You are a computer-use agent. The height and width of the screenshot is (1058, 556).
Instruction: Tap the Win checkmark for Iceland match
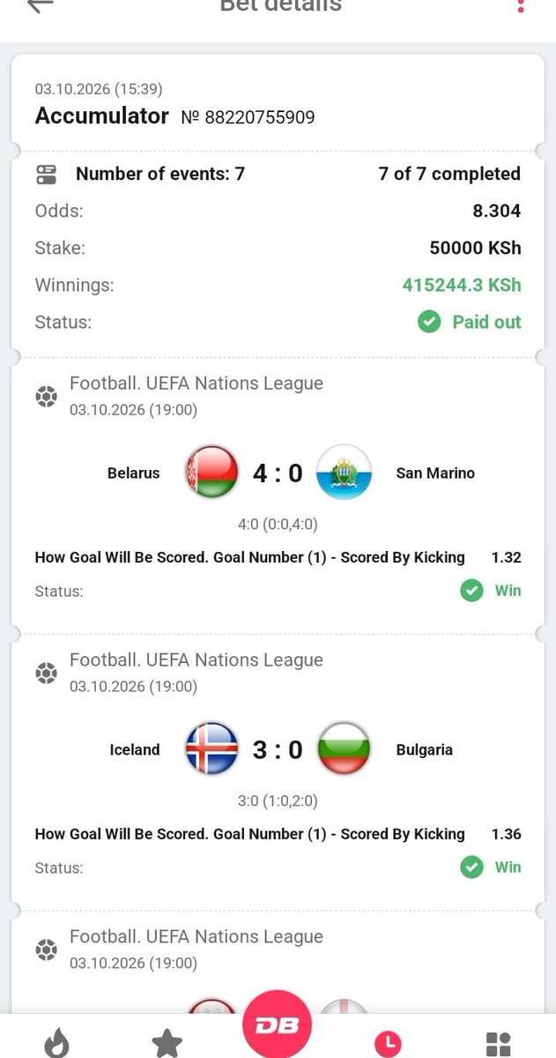coord(471,868)
